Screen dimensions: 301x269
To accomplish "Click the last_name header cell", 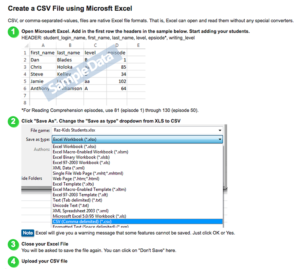I will tap(70, 53).
